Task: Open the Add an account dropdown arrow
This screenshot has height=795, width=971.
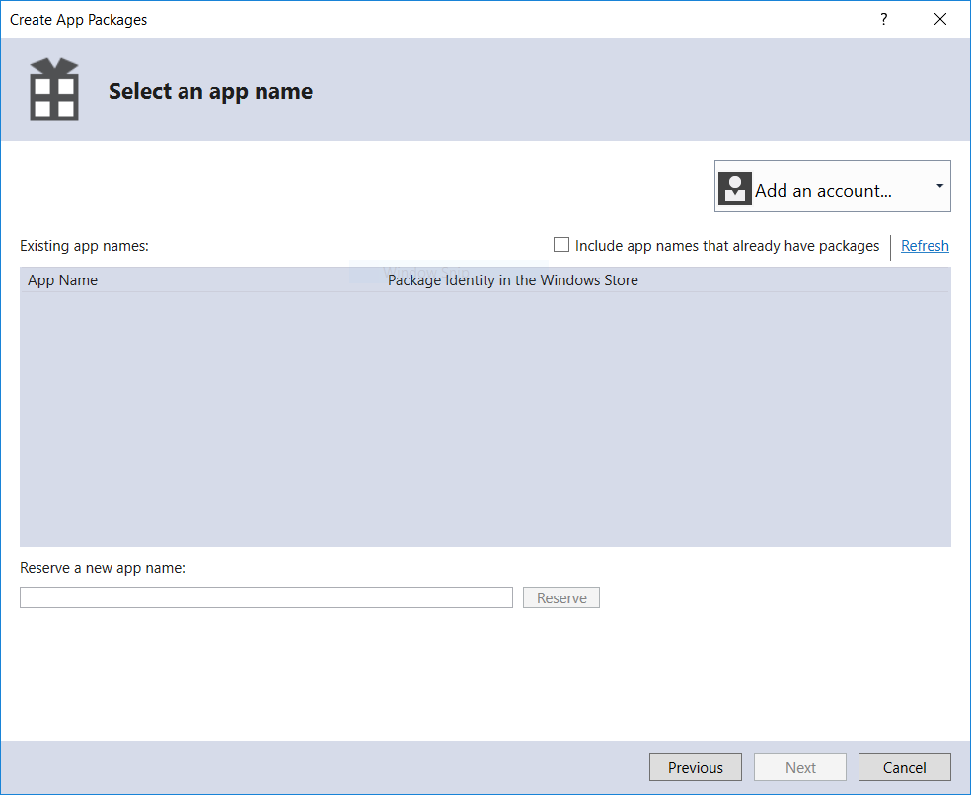Action: tap(938, 187)
